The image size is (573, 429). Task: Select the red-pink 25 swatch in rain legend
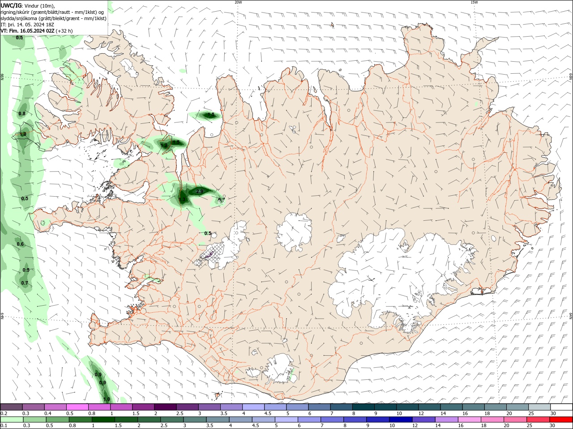tap(537, 420)
